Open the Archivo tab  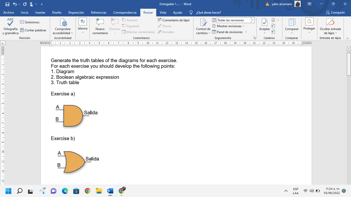coord(8,13)
